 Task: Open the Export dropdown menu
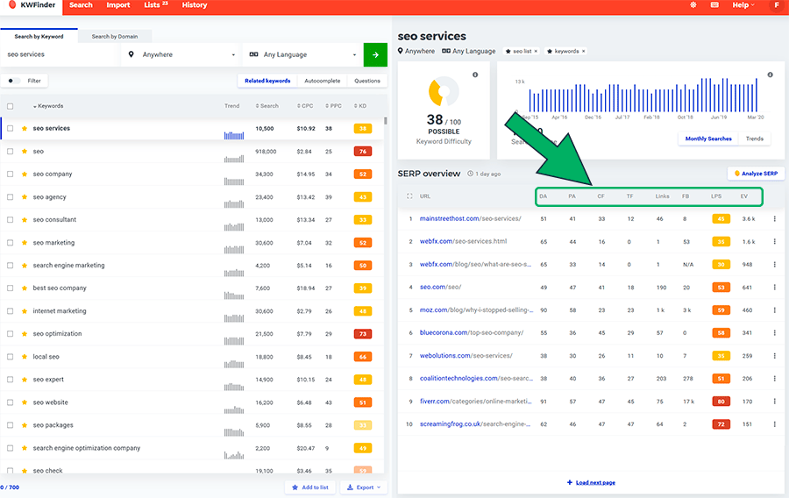363,487
